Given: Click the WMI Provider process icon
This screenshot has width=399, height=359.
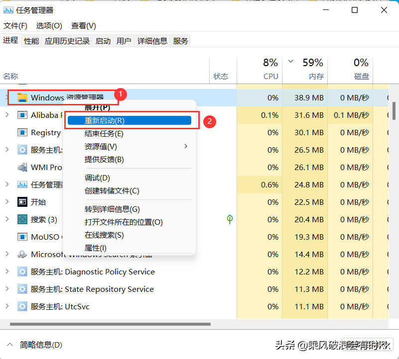Looking at the screenshot, I should point(22,167).
